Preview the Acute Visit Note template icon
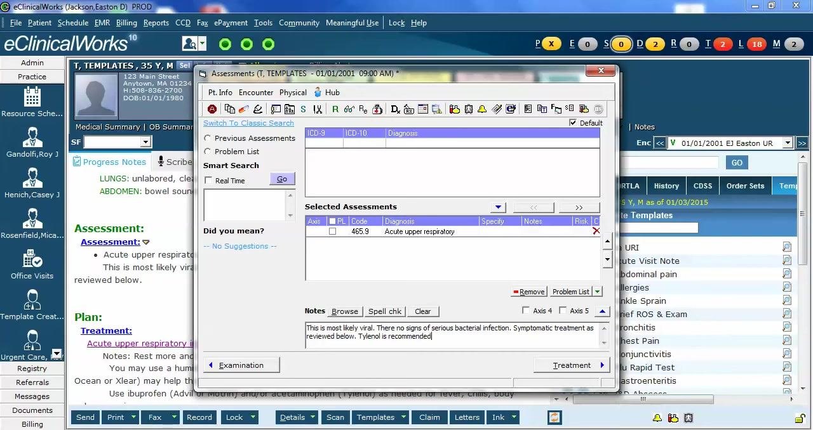The height and width of the screenshot is (430, 813). 787,261
